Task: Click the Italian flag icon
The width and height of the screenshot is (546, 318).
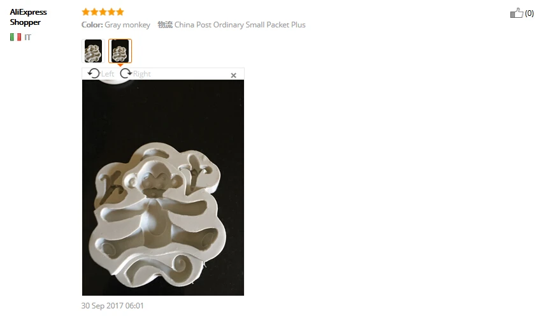Action: click(x=15, y=37)
